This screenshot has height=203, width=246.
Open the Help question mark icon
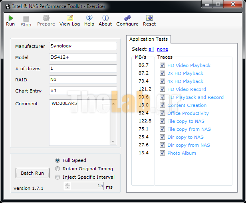[89, 18]
